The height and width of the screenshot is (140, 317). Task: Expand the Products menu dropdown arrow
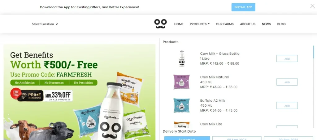coord(209,24)
